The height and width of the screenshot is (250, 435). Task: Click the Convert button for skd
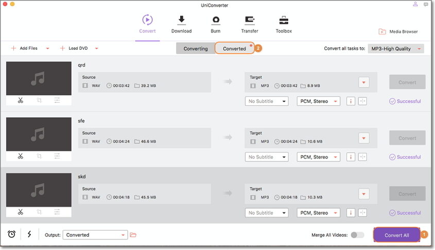(x=407, y=193)
